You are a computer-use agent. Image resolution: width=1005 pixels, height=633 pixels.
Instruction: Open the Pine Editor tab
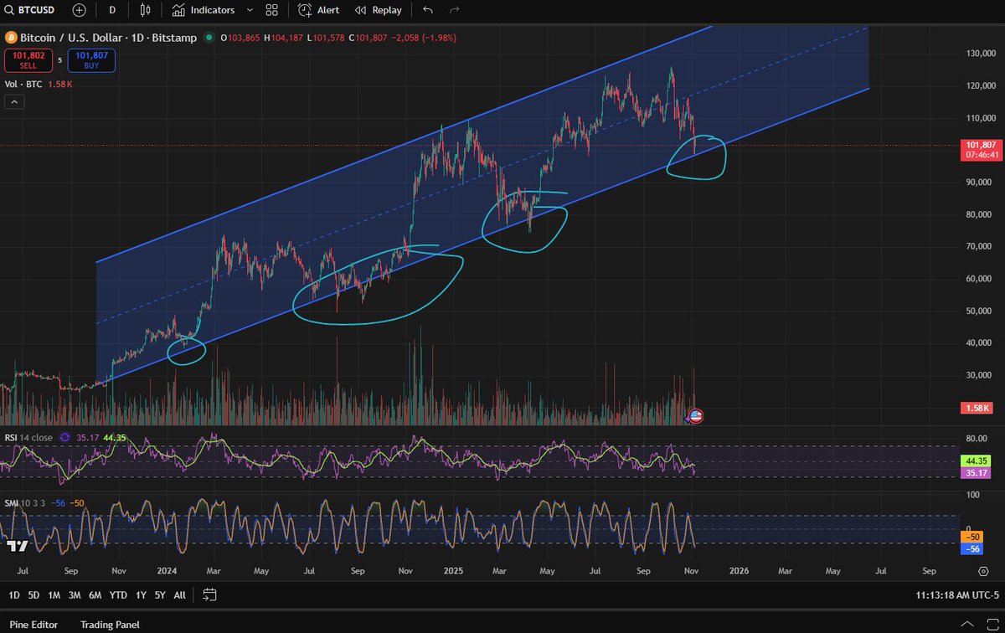tap(32, 624)
